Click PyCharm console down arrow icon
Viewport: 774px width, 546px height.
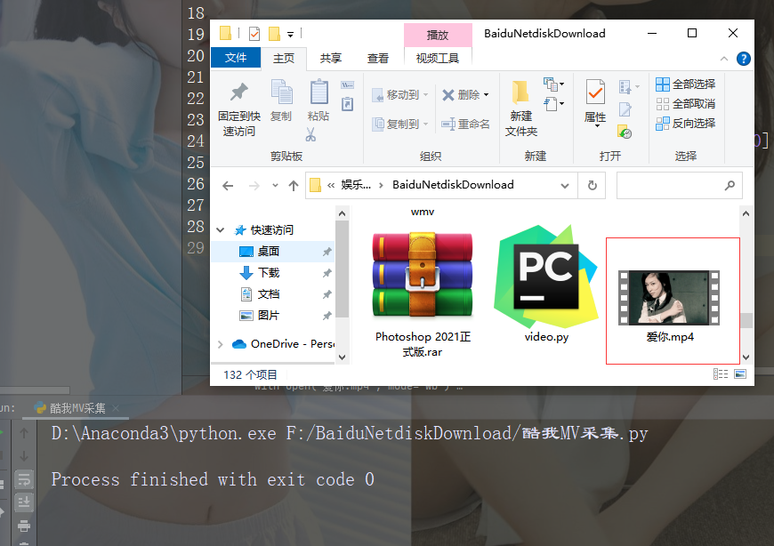tap(24, 456)
